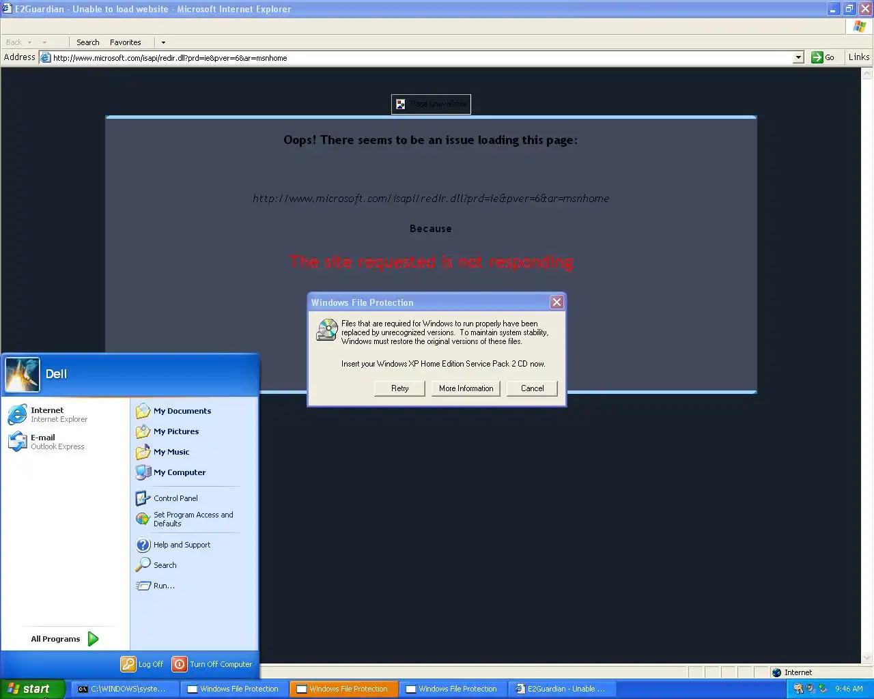Open Internet Explorer from the Start menu

(65, 414)
